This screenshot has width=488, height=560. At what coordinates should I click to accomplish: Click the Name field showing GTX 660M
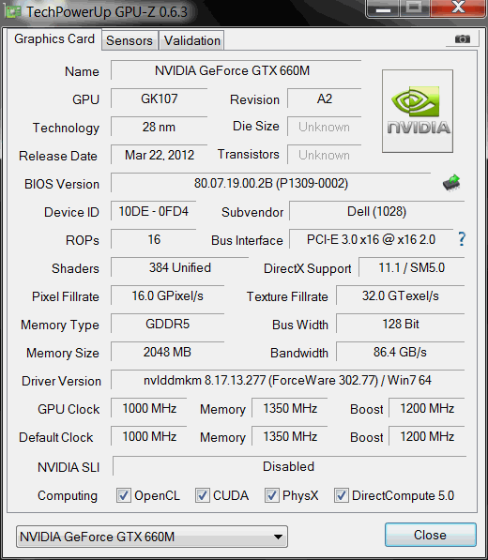[x=236, y=70]
